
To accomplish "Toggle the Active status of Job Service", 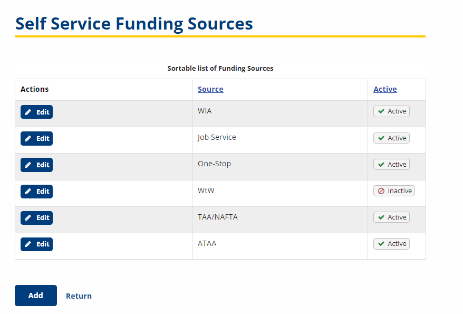I will [391, 138].
